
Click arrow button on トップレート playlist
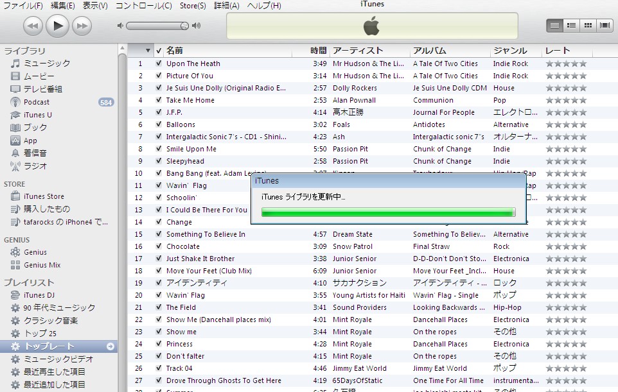[110, 346]
